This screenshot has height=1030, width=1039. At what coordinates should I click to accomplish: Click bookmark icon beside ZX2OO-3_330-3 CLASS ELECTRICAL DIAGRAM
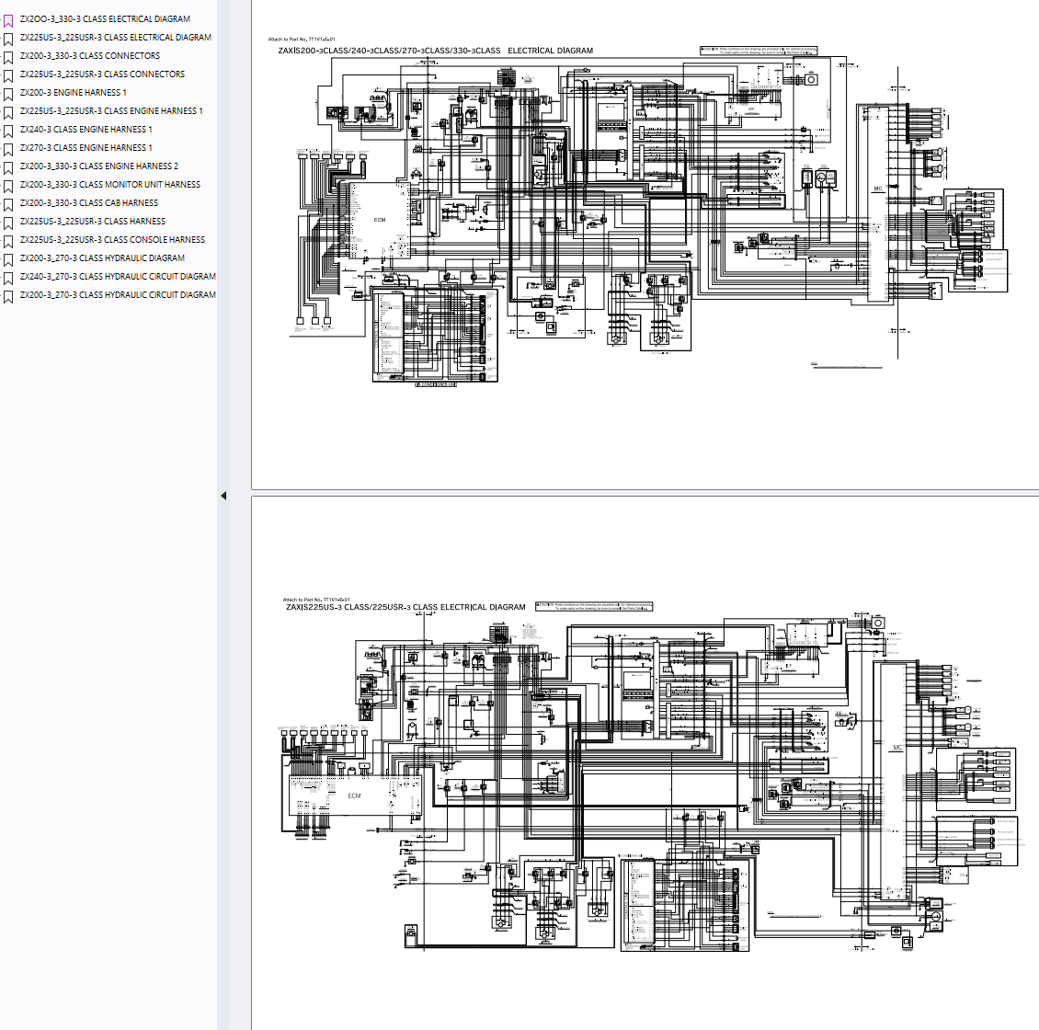coord(8,21)
